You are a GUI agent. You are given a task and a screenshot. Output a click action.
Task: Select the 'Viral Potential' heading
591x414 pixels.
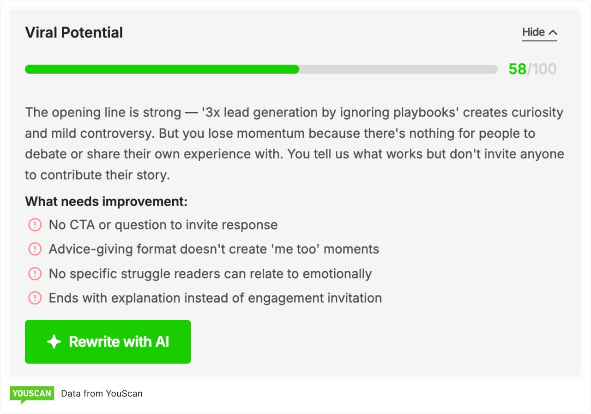coord(74,32)
